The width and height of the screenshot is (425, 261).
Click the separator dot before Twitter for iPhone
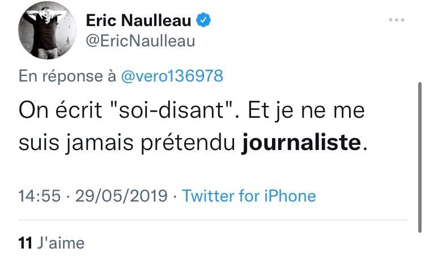click(x=175, y=196)
